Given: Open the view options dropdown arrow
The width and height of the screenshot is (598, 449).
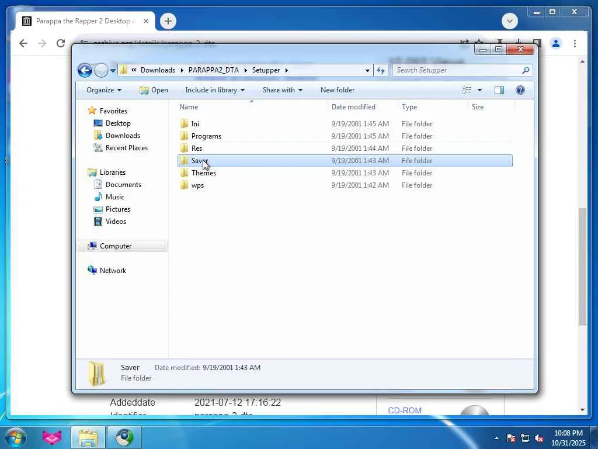Looking at the screenshot, I should [x=480, y=90].
